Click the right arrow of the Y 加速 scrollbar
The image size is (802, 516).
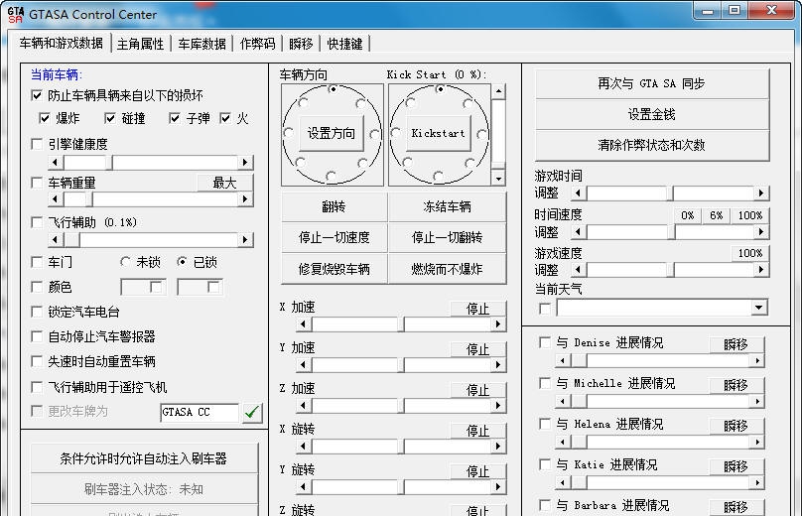pyautogui.click(x=498, y=364)
